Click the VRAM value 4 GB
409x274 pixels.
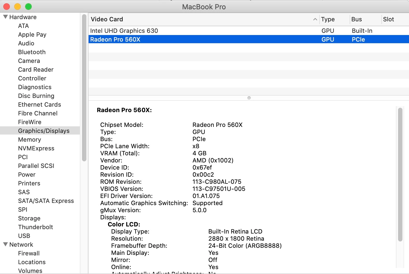200,153
